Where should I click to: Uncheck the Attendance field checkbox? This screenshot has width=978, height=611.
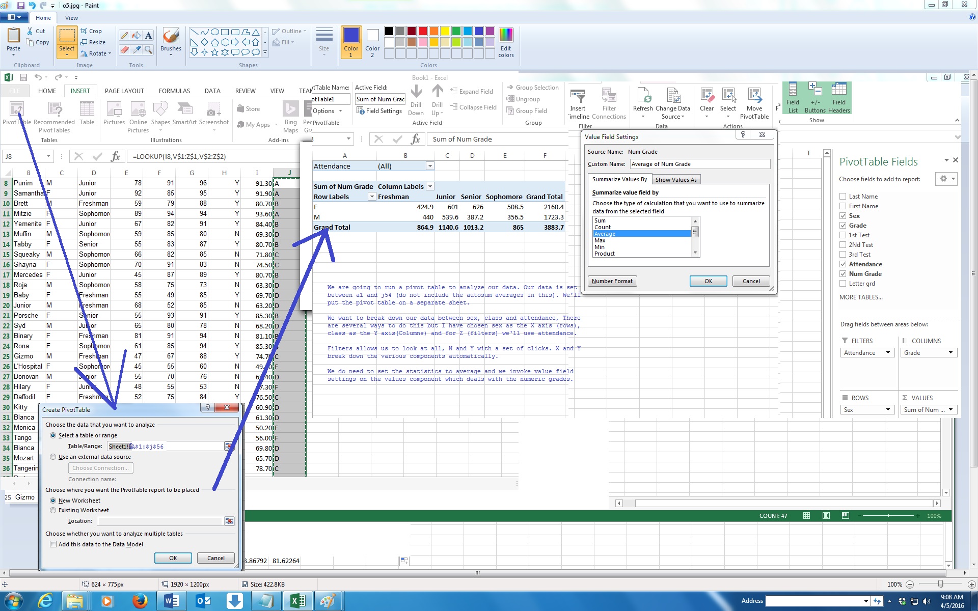pos(843,264)
